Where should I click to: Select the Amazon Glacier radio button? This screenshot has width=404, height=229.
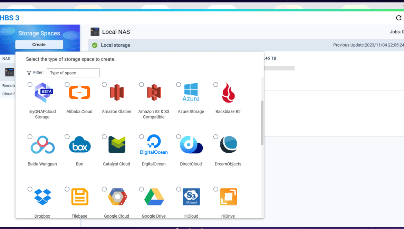click(104, 85)
